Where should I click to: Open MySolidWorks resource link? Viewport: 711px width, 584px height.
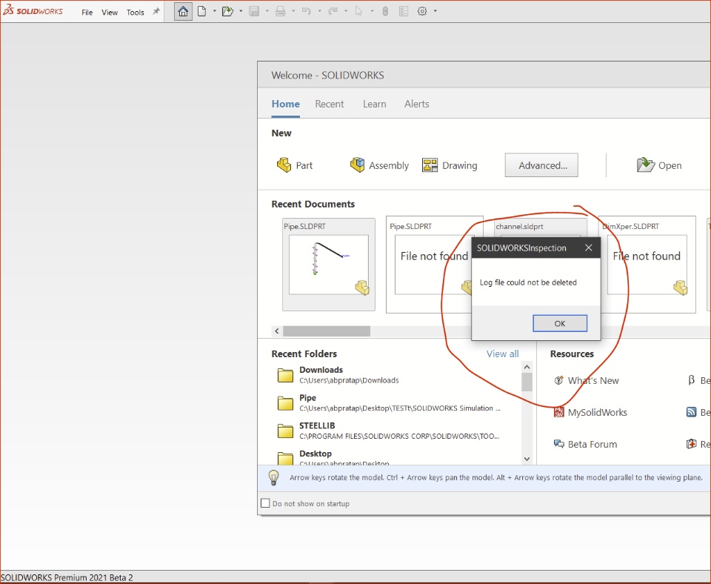point(590,412)
